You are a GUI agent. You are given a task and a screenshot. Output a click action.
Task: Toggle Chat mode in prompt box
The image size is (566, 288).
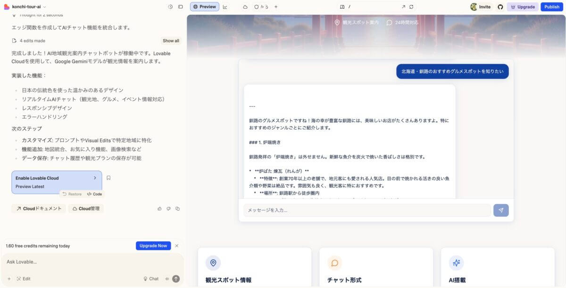(151, 279)
